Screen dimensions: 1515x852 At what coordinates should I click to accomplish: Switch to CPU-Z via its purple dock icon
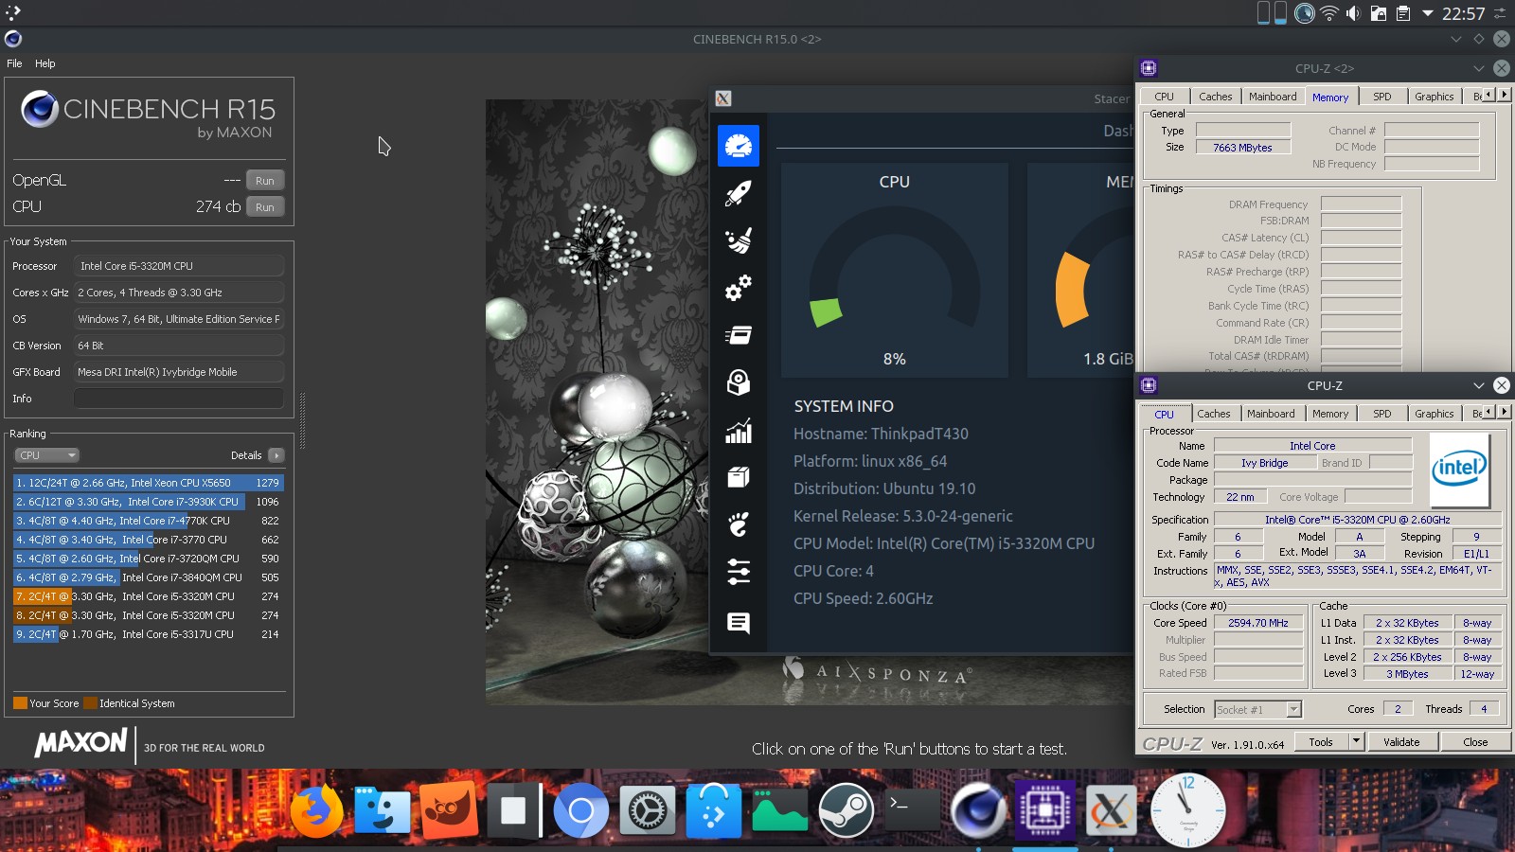(x=1045, y=810)
